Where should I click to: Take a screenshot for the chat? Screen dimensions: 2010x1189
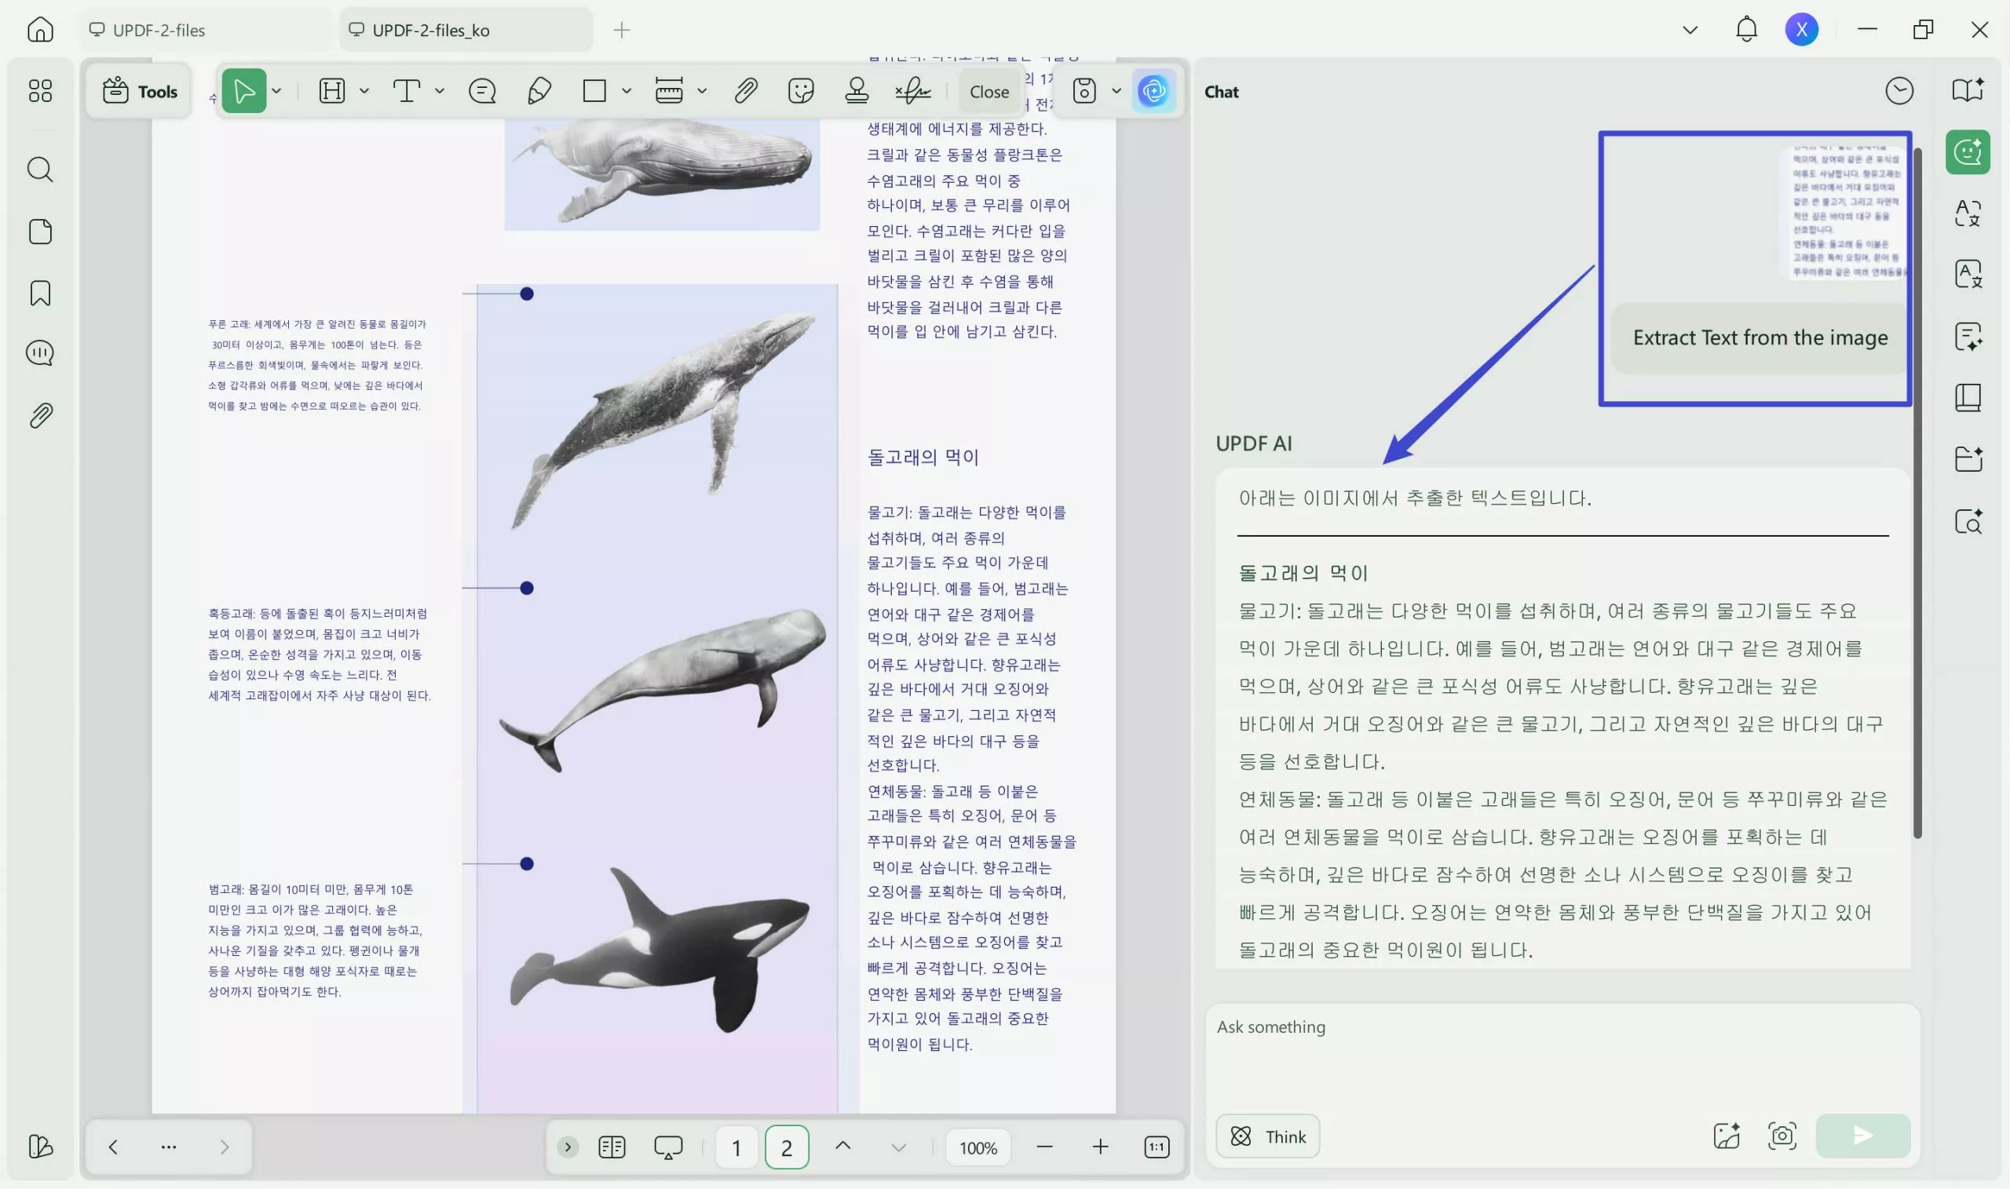tap(1782, 1136)
